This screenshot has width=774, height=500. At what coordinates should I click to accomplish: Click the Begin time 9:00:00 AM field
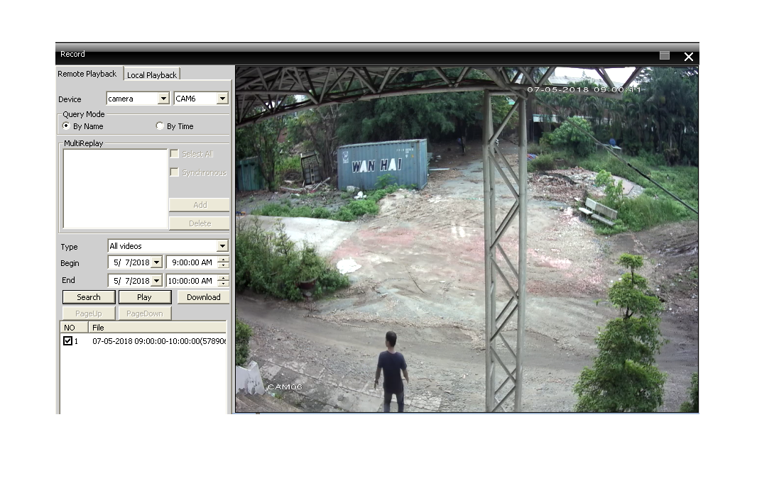click(x=190, y=262)
